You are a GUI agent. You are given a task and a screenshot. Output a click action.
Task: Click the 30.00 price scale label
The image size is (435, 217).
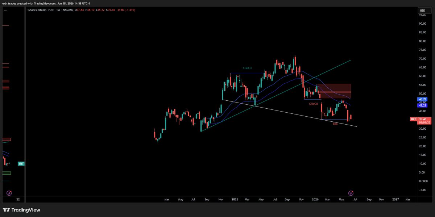pos(422,129)
